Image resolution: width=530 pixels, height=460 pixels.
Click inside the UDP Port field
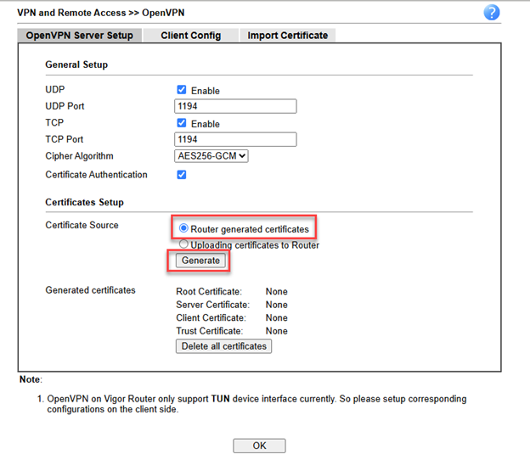tap(235, 106)
